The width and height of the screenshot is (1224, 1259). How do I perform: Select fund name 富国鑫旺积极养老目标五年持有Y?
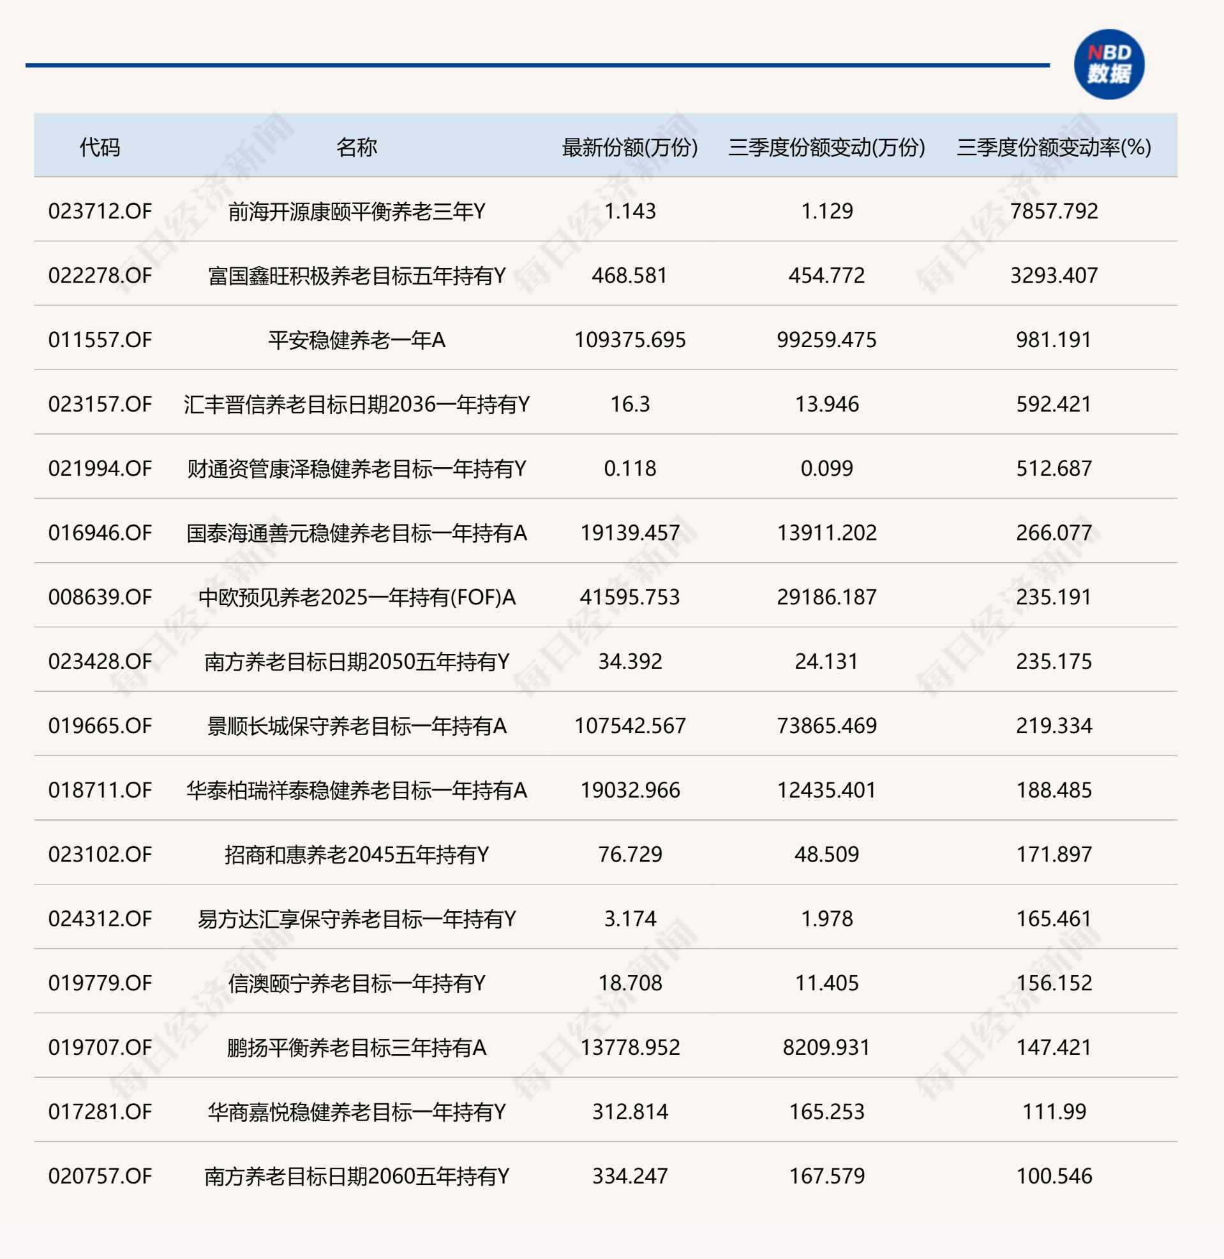click(357, 275)
